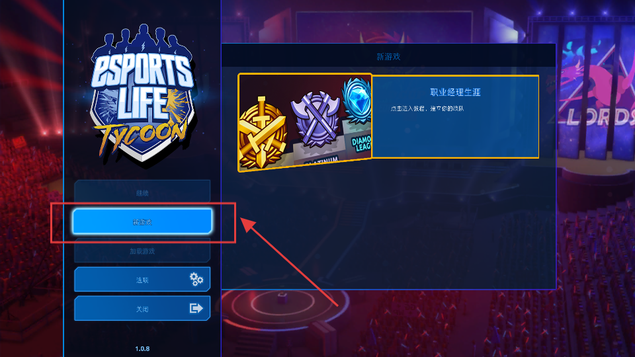Click the LORDS banner in the background
635x357 pixels.
(x=599, y=118)
